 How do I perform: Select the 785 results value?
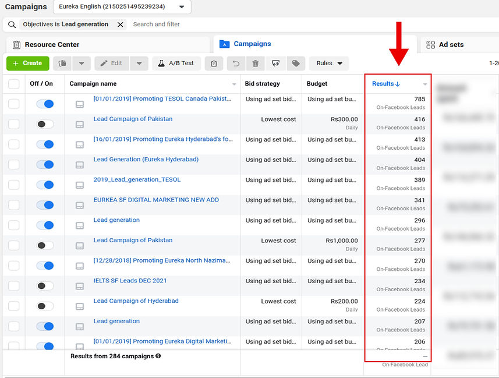coord(419,99)
